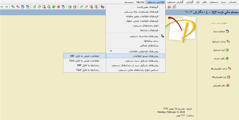
Task: Click the user icon in the toolbar
Action: tap(169, 6)
